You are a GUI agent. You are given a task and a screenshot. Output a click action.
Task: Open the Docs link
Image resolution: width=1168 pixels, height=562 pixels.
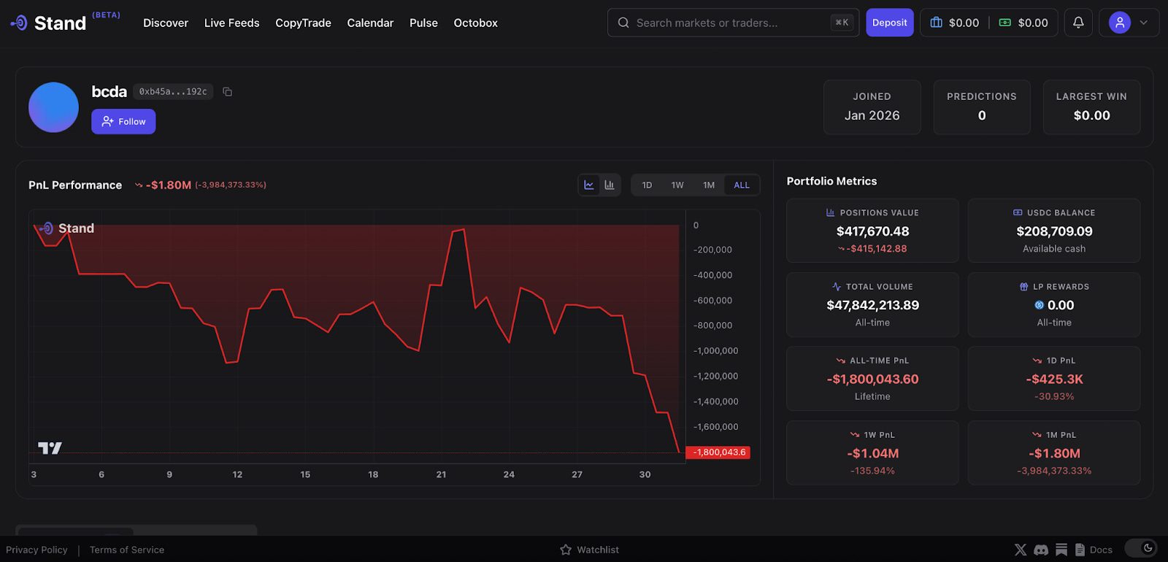pyautogui.click(x=1101, y=550)
